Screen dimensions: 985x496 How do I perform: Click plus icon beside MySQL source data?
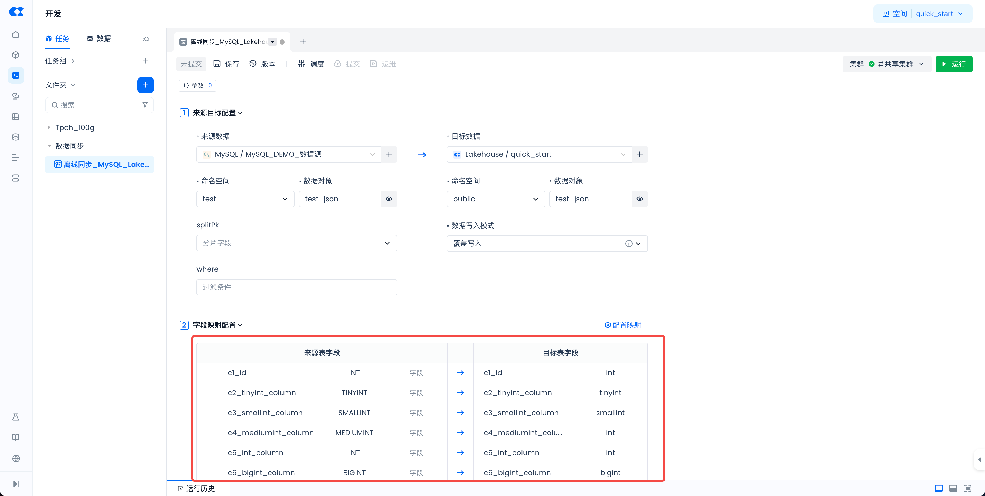tap(389, 154)
